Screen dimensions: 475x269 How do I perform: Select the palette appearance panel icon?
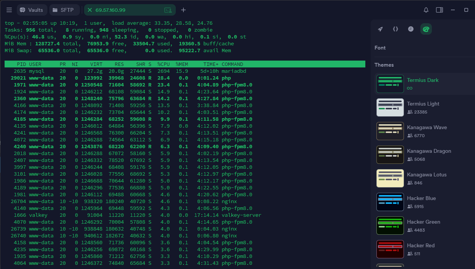(426, 29)
